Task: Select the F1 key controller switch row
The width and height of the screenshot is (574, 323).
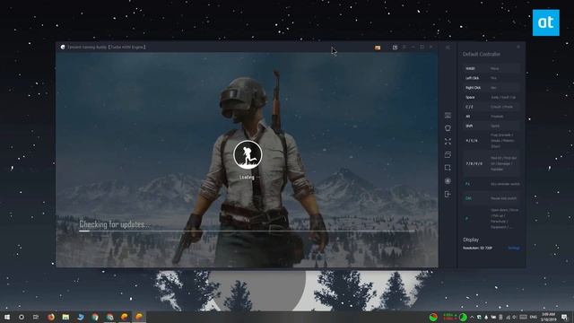Action: point(491,184)
